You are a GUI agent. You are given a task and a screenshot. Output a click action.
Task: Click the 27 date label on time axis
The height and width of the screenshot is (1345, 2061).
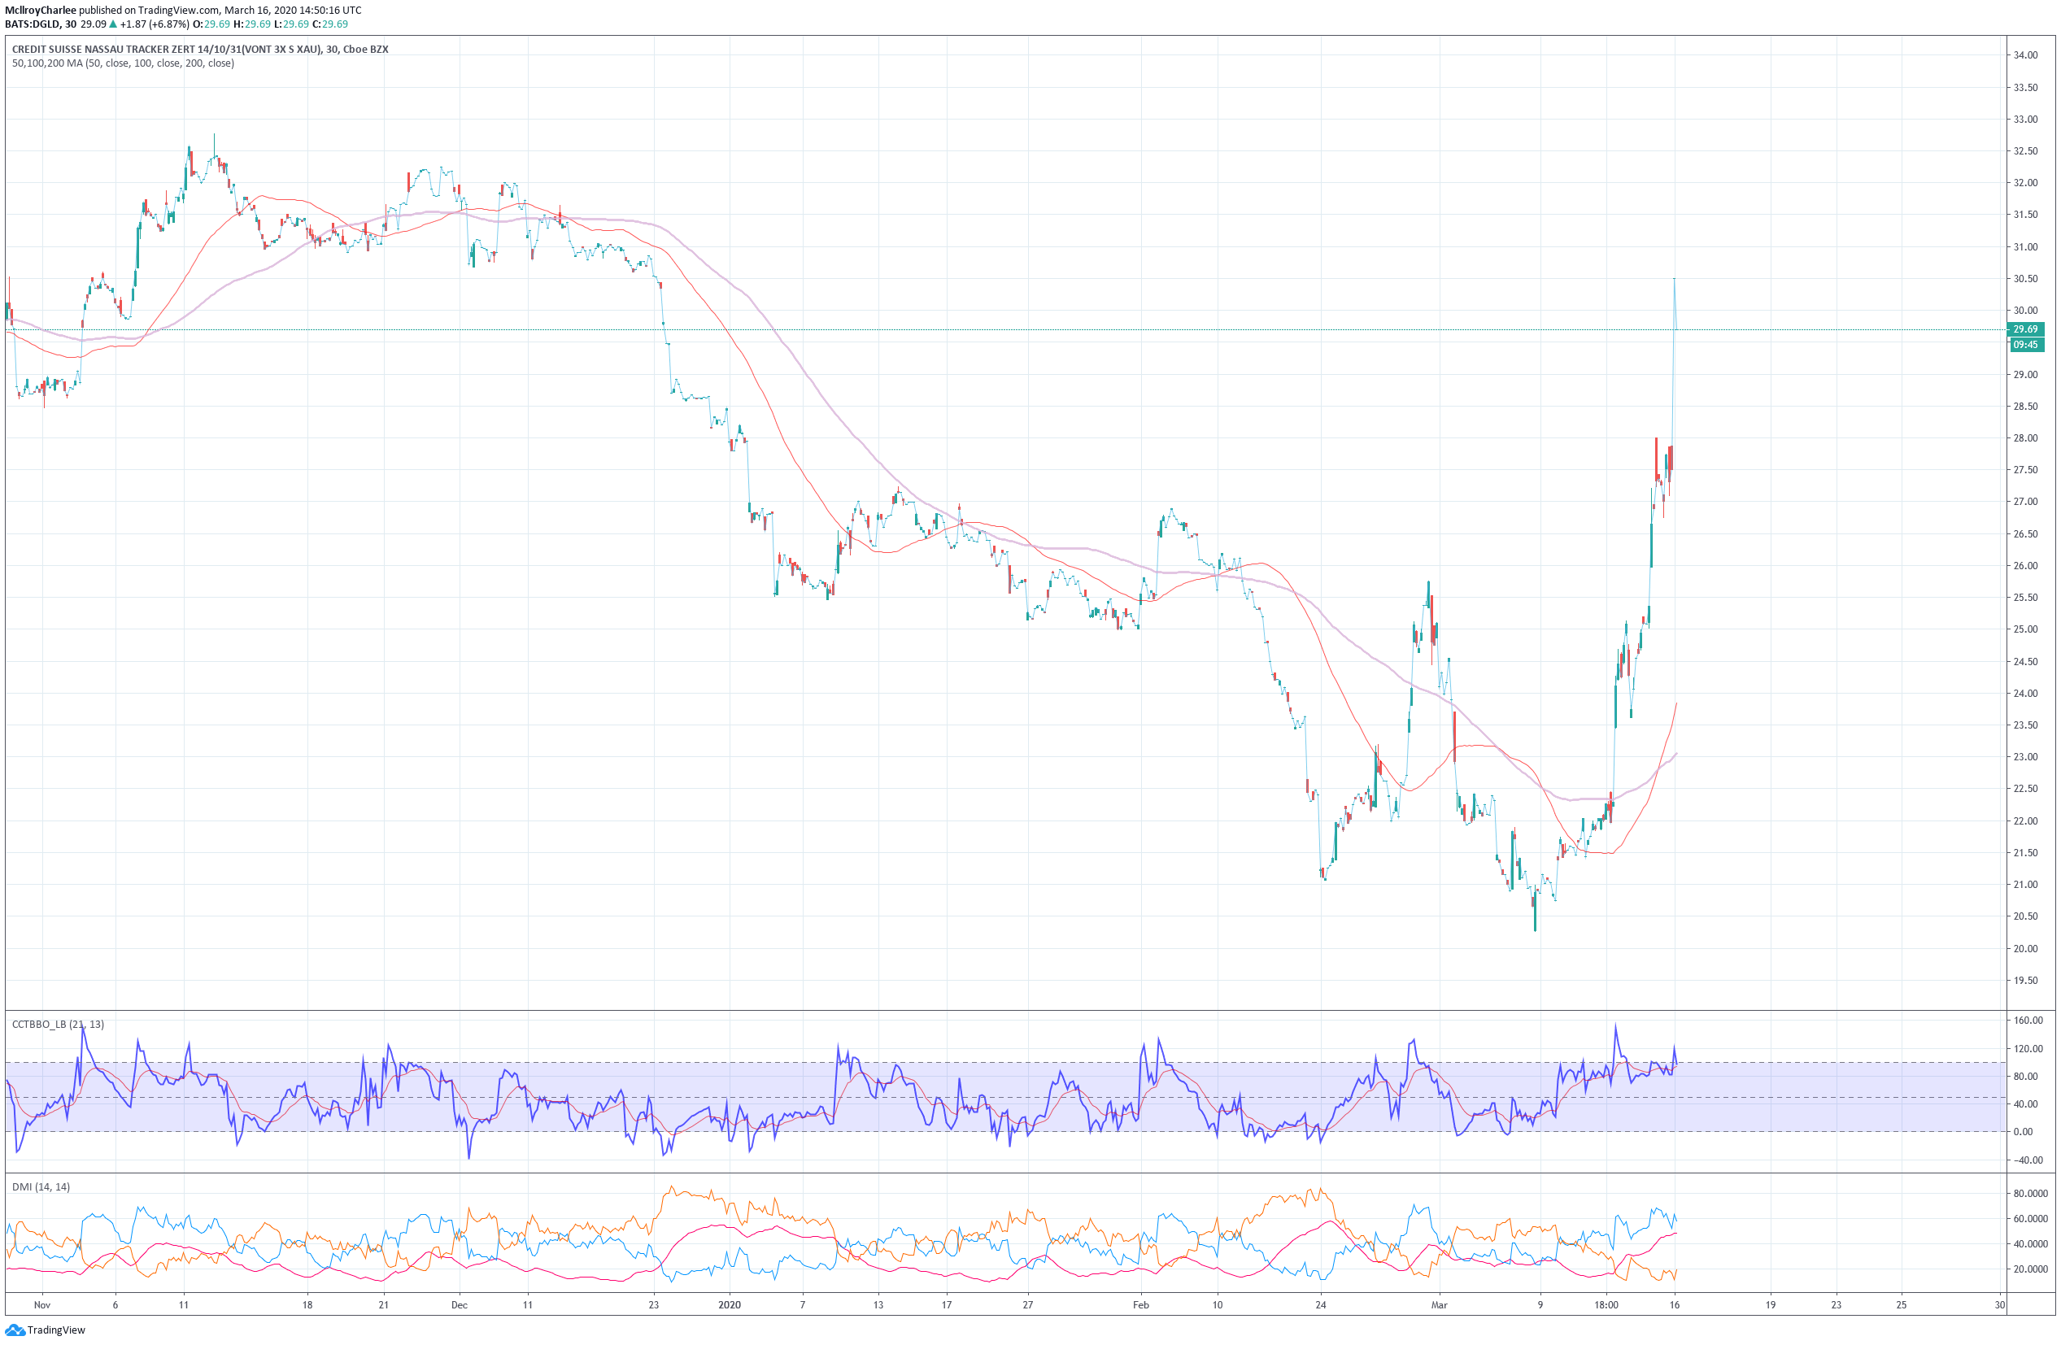[x=1028, y=1305]
